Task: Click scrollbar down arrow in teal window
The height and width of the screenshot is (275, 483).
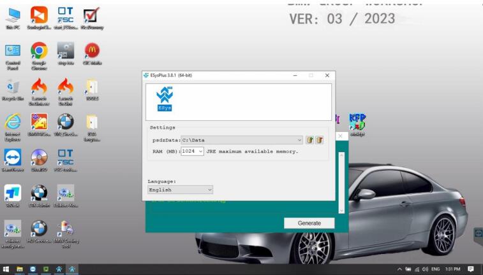Action: click(341, 211)
